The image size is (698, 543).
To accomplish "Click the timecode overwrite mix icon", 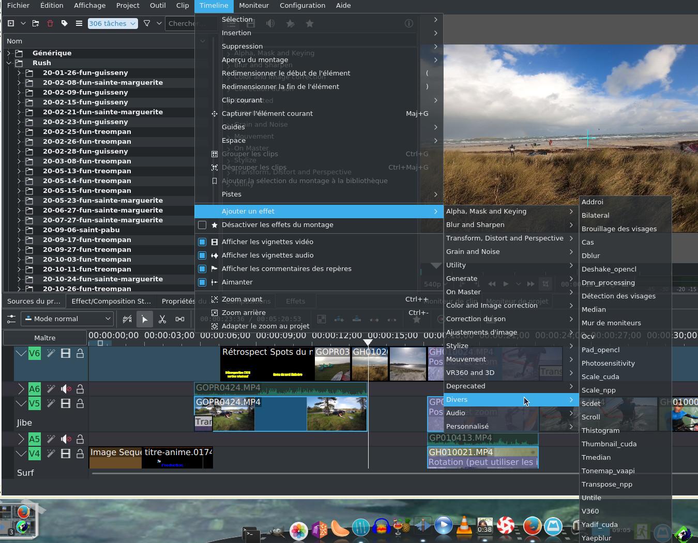I will point(127,319).
